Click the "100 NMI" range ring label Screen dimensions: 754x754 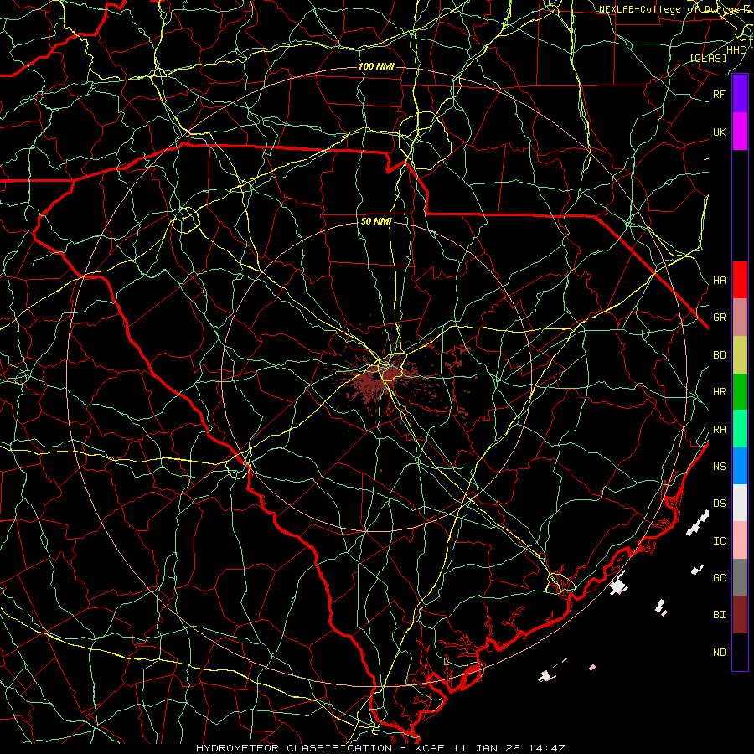point(376,66)
